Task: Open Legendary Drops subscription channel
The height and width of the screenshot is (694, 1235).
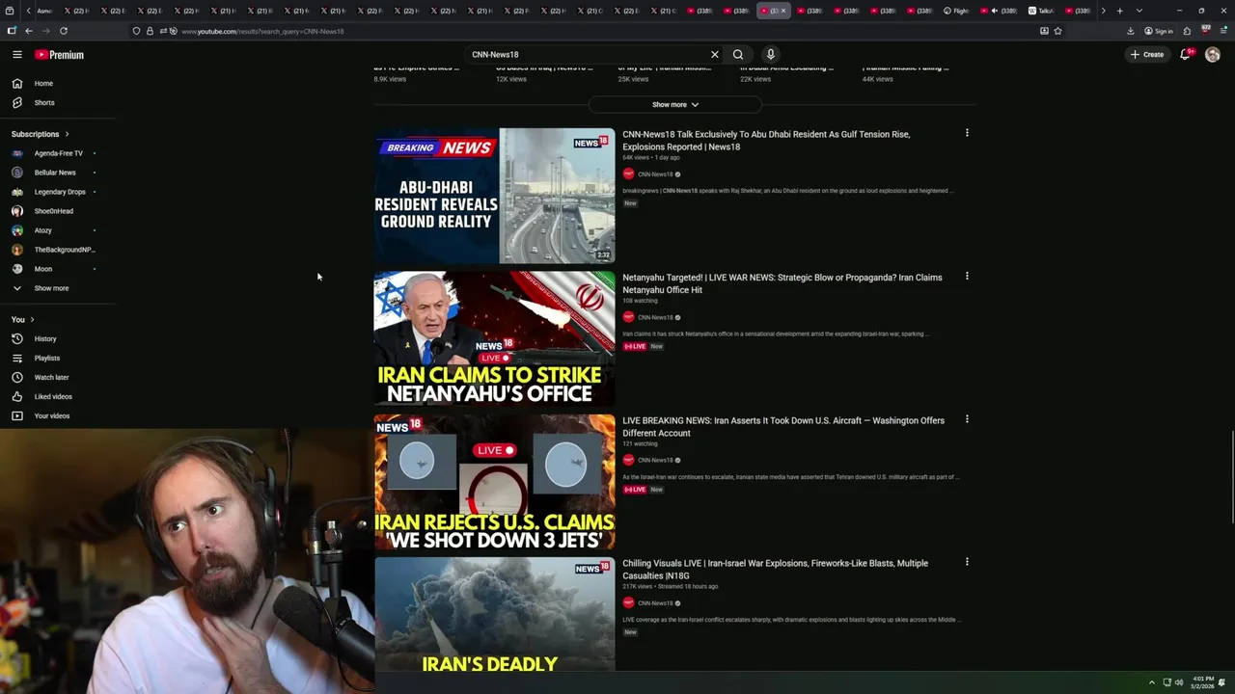Action: click(x=60, y=192)
